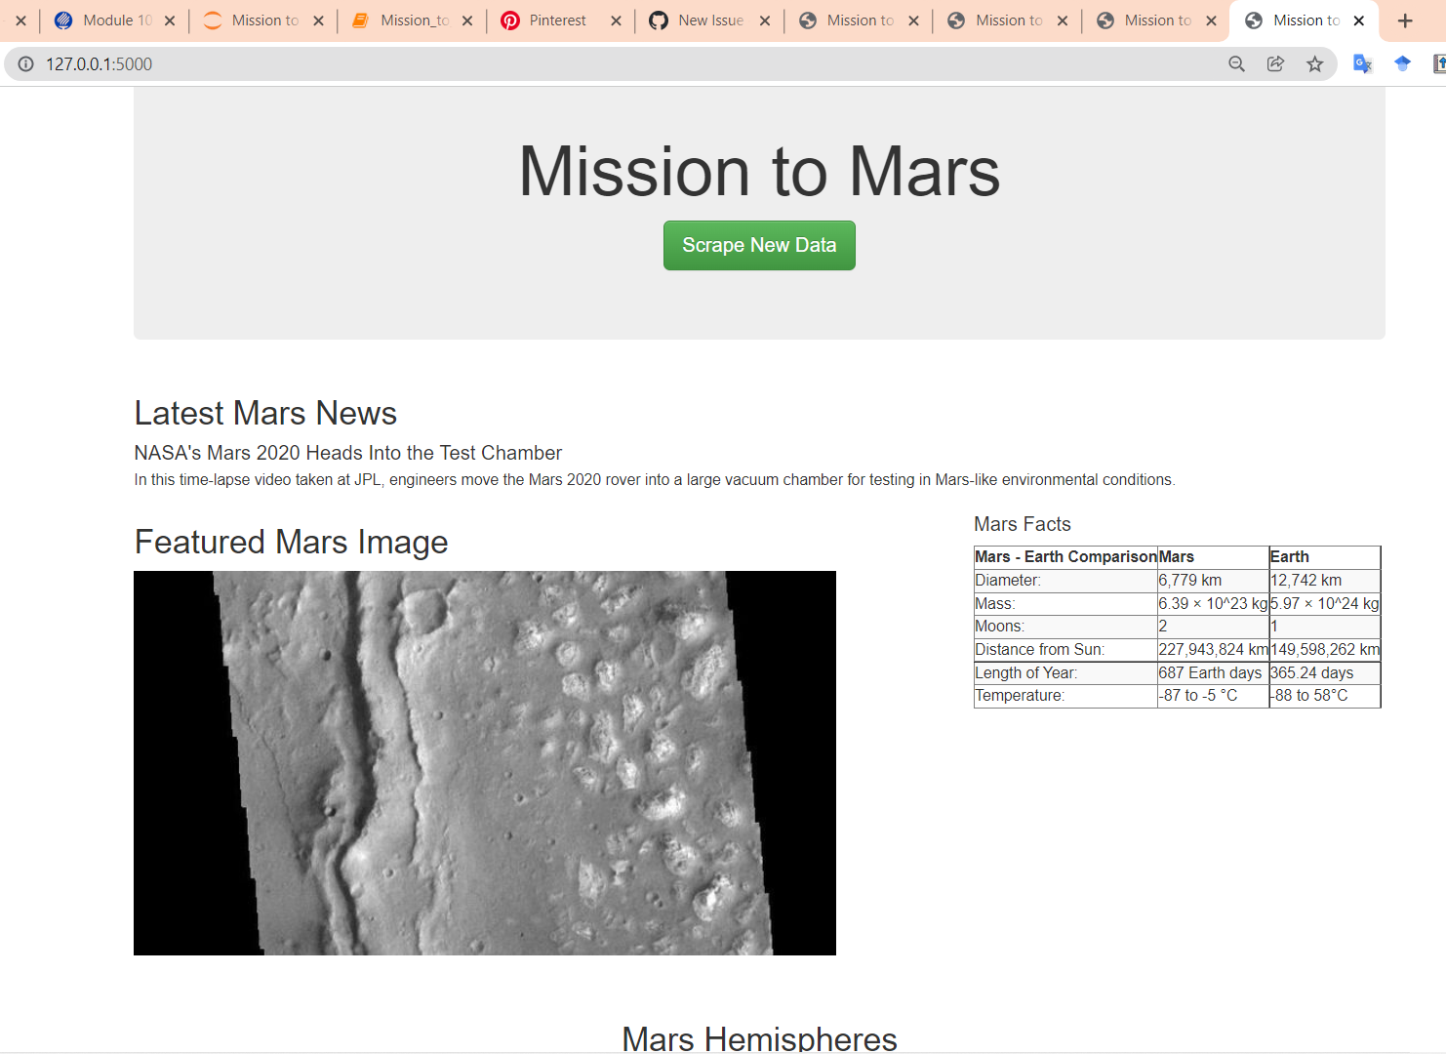This screenshot has width=1446, height=1054.
Task: Click the 365.24 days cell
Action: click(x=1325, y=673)
